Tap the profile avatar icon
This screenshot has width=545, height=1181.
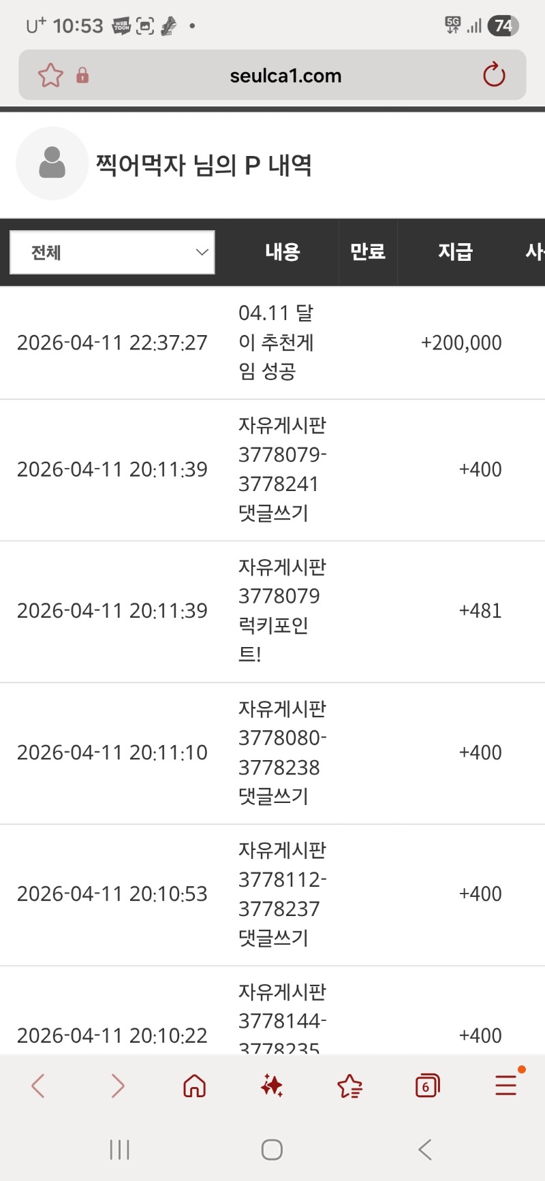tap(52, 163)
